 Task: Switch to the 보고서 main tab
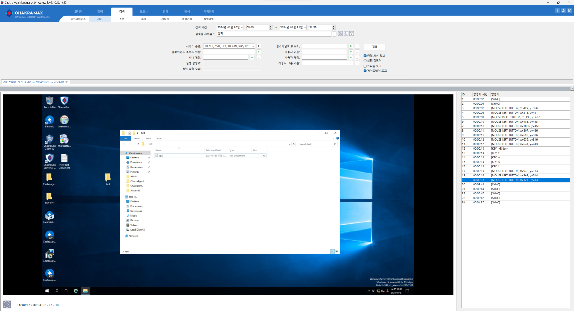click(143, 11)
